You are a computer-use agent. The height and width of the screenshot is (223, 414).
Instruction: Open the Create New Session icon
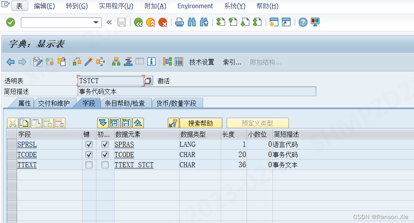click(274, 22)
